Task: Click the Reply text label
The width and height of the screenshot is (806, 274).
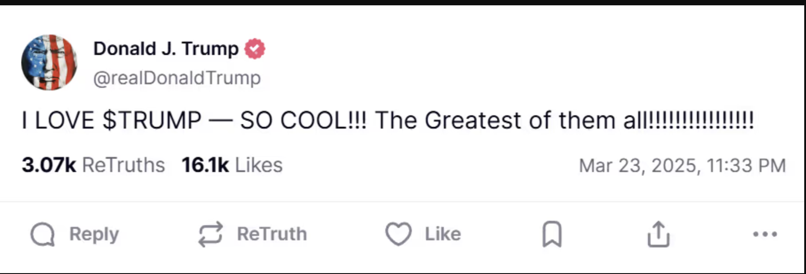Action: tap(94, 234)
